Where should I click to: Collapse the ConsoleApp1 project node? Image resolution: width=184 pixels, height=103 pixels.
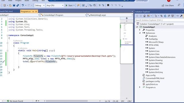pyautogui.click(x=137, y=27)
